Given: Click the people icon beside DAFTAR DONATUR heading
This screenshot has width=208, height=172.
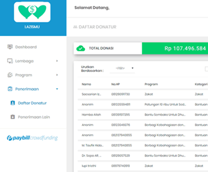Looking at the screenshot, I should (x=75, y=27).
